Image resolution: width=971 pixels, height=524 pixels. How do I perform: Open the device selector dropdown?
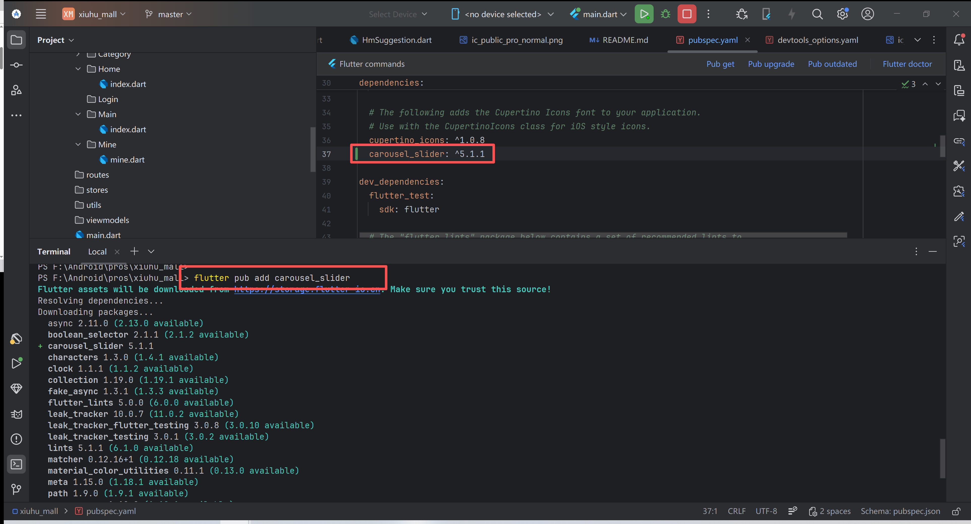tap(503, 14)
